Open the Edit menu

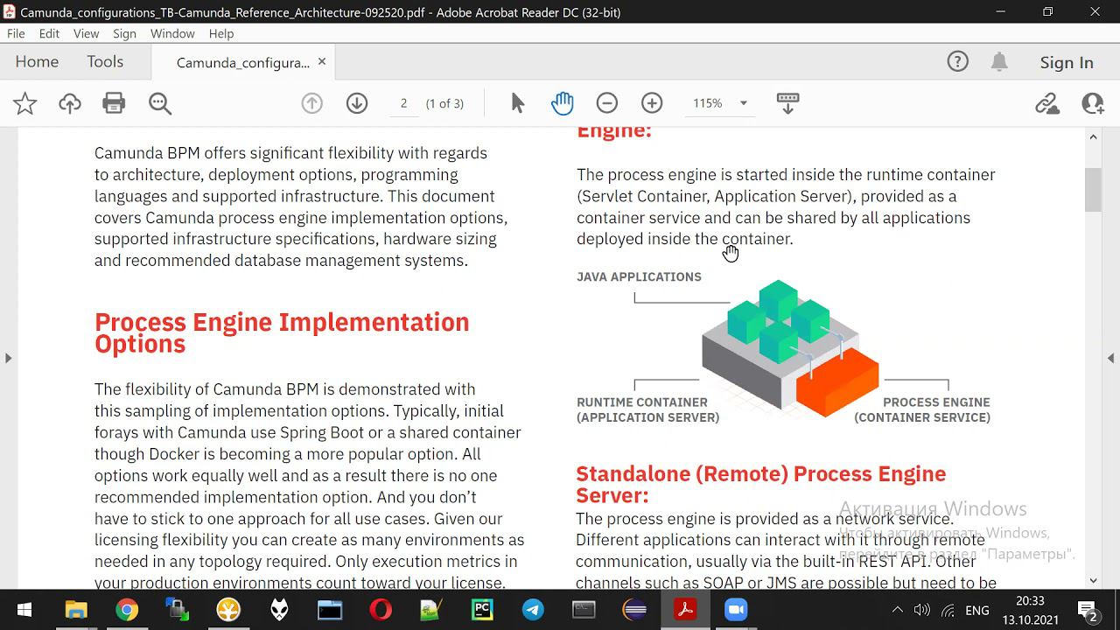pyautogui.click(x=49, y=33)
